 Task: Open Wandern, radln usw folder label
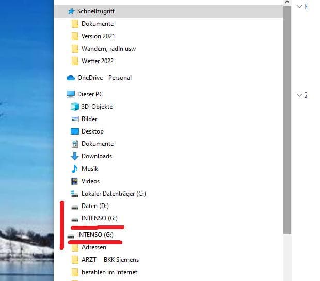tap(108, 49)
